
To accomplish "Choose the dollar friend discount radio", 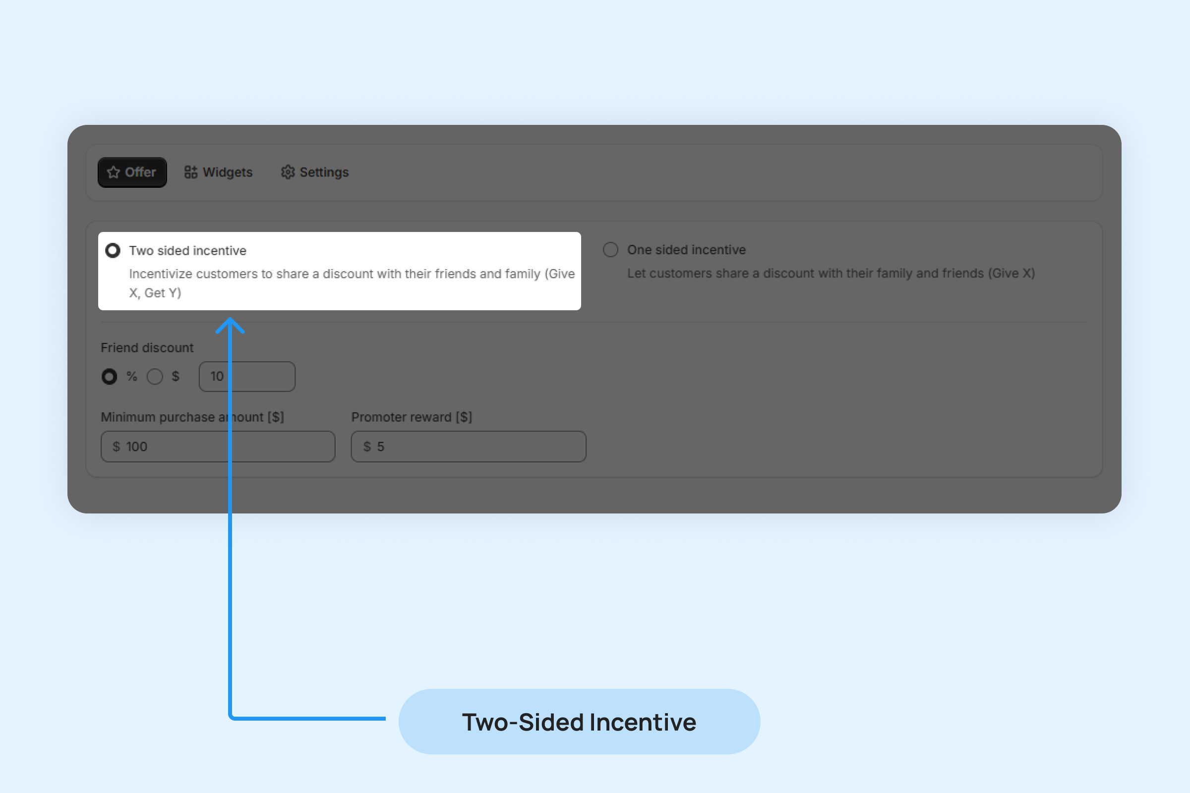I will (155, 377).
